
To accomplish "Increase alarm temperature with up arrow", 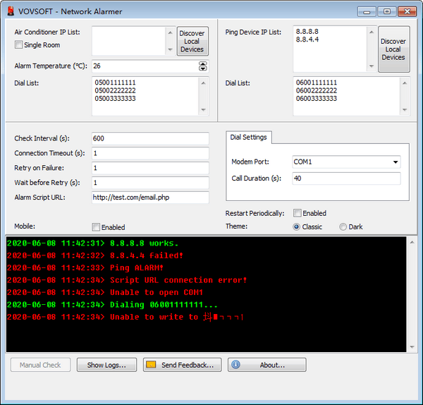I will tap(203, 64).
